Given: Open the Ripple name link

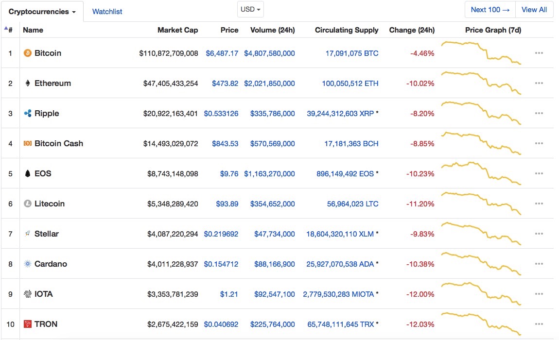Looking at the screenshot, I should point(47,113).
